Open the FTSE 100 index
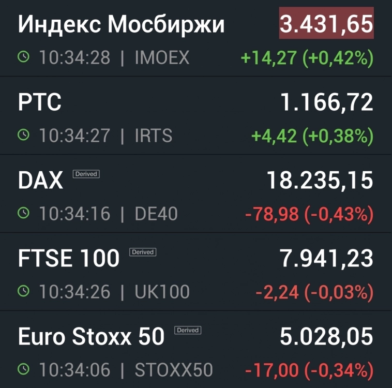Screen dimensions: 392x388 point(68,259)
